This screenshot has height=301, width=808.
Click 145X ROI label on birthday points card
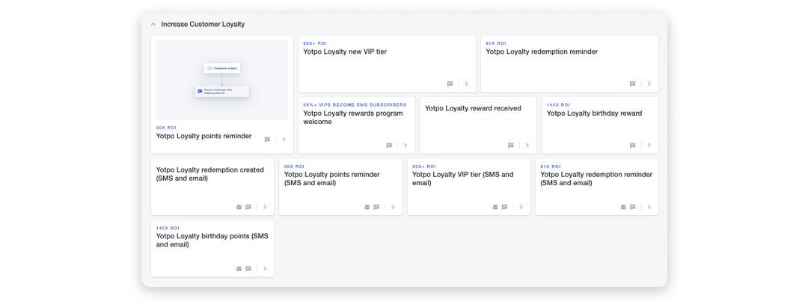(x=168, y=228)
